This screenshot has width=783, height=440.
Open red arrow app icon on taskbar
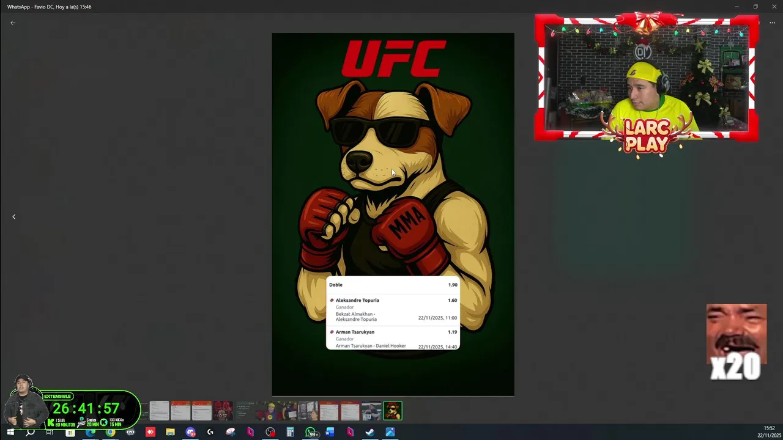[x=150, y=432]
